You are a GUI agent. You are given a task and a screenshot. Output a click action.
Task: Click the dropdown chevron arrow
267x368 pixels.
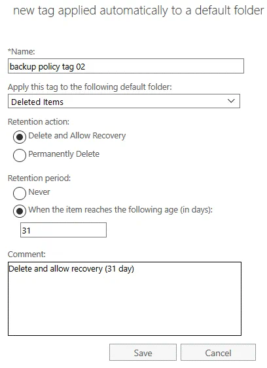coord(231,101)
